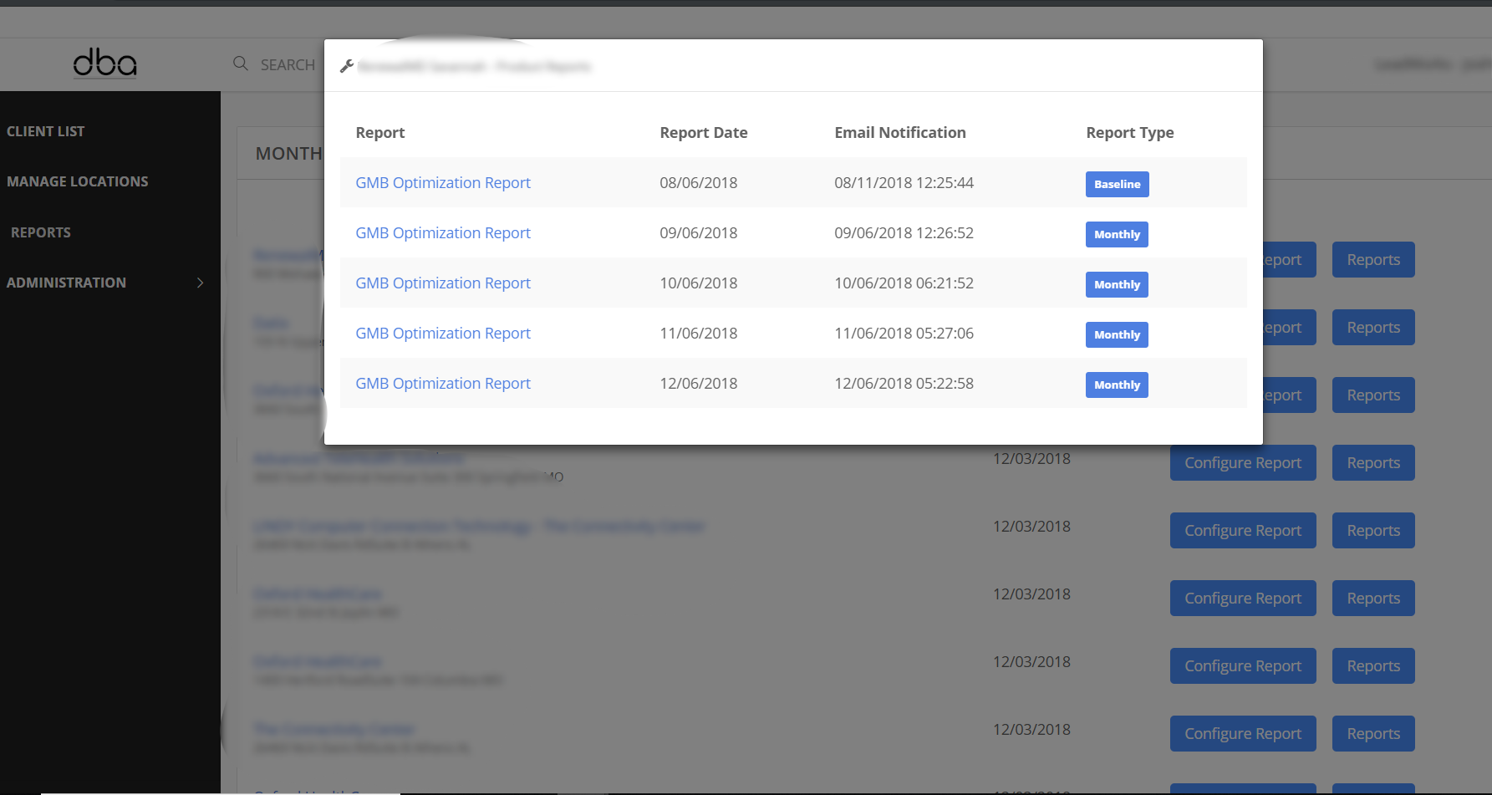
Task: Go to Manage Locations in the sidebar
Action: (x=78, y=181)
